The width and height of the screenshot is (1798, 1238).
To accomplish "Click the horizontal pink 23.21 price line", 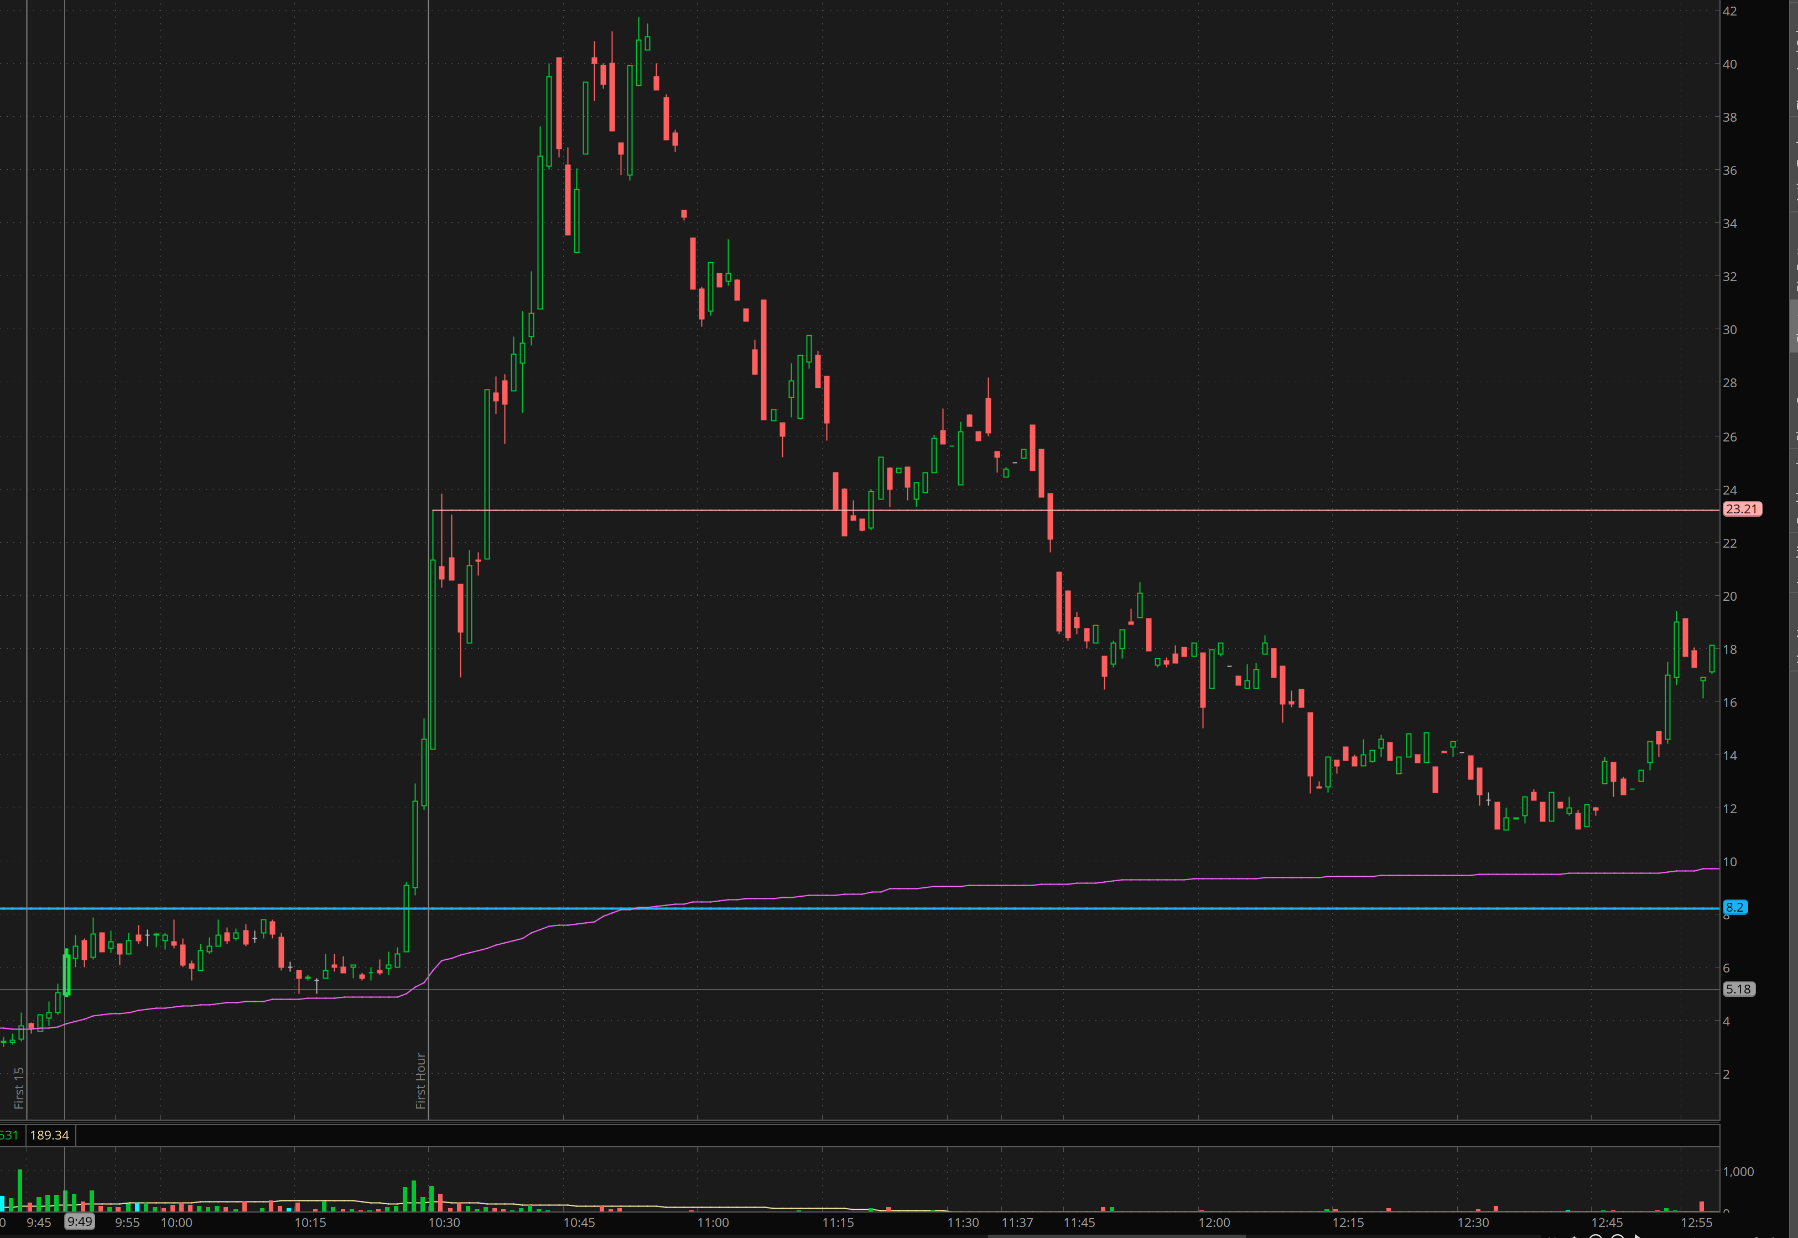I will [1241, 511].
